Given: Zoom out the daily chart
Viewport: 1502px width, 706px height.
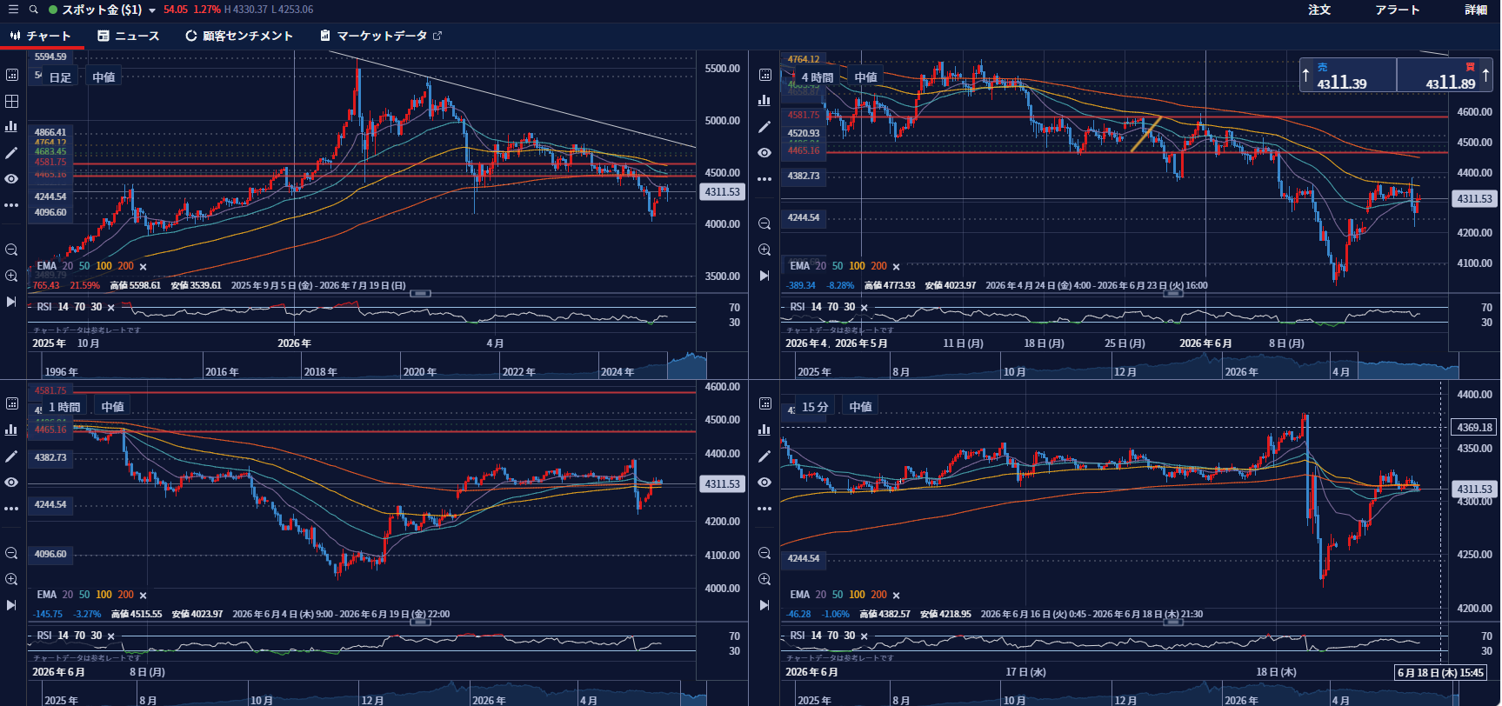Looking at the screenshot, I should click(x=11, y=250).
